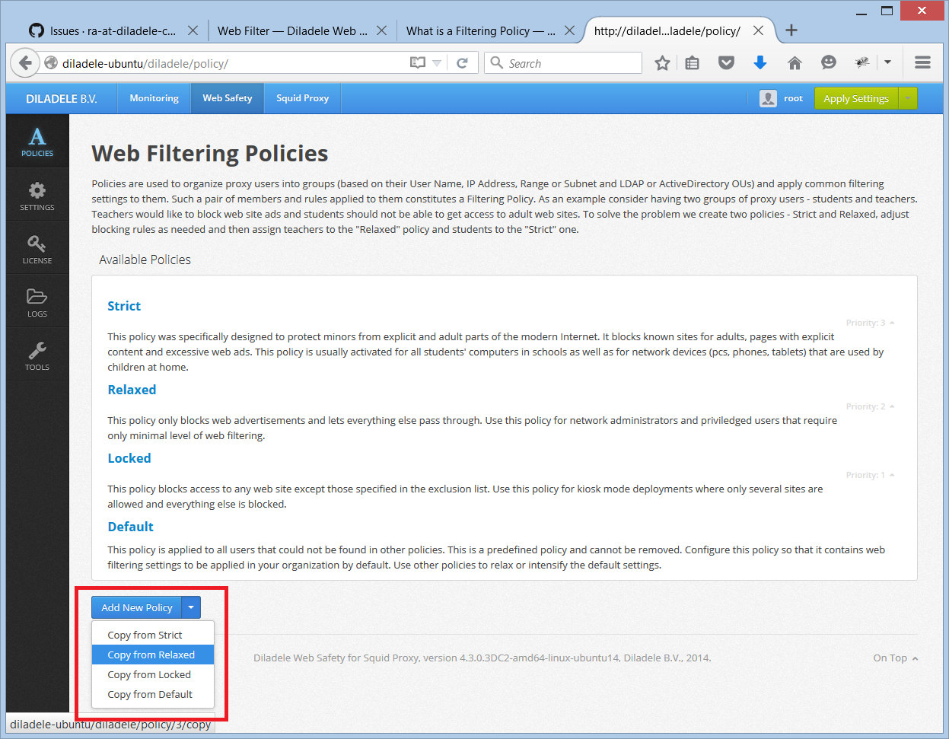The width and height of the screenshot is (949, 739).
Task: Open the Relaxed policy link
Action: pyautogui.click(x=132, y=390)
